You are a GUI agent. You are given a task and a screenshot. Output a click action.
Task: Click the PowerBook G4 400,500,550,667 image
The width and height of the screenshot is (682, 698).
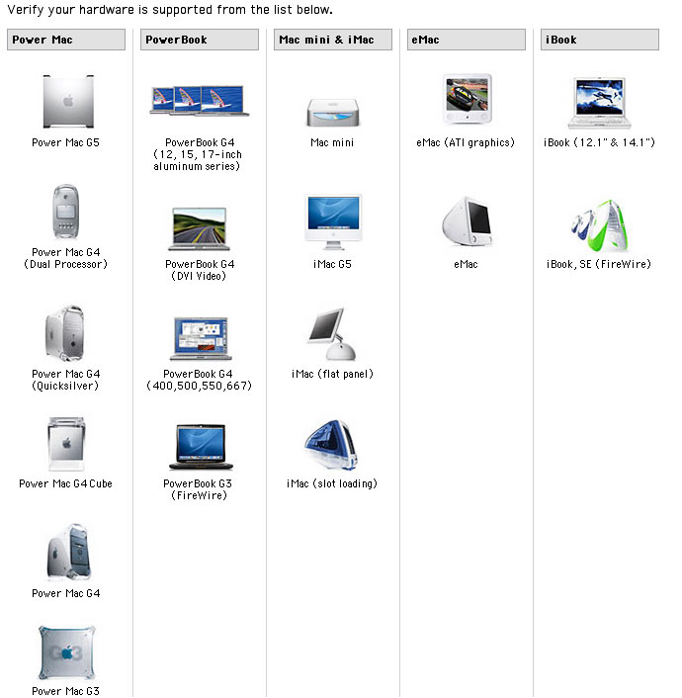[x=201, y=338]
